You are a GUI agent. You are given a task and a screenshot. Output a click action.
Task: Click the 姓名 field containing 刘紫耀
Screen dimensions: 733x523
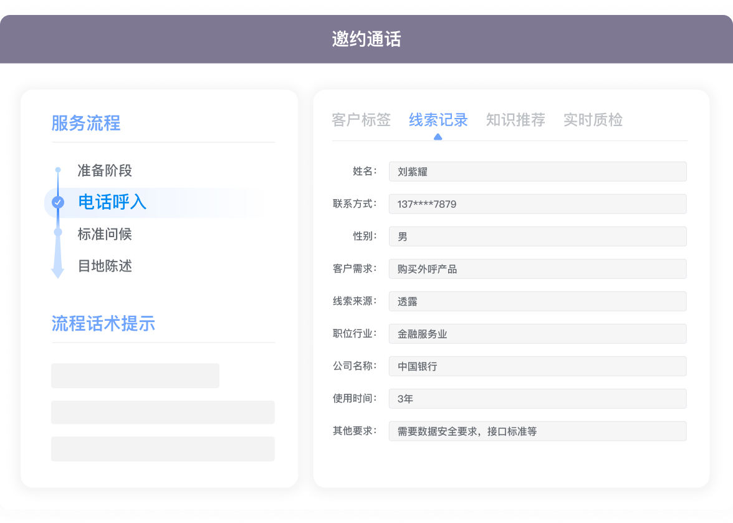(537, 172)
